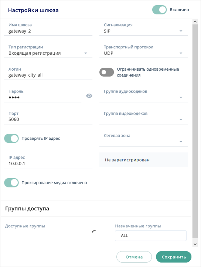Click the Отмена button

[x=134, y=257]
